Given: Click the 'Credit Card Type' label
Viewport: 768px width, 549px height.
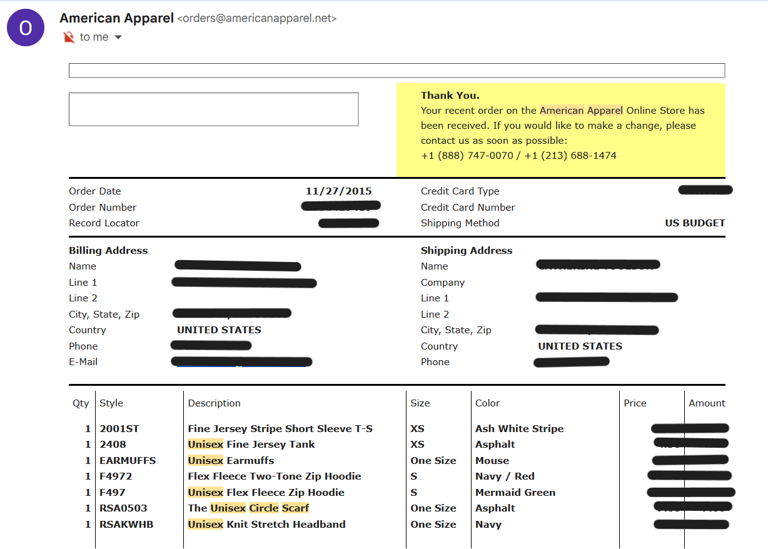Looking at the screenshot, I should click(x=460, y=191).
